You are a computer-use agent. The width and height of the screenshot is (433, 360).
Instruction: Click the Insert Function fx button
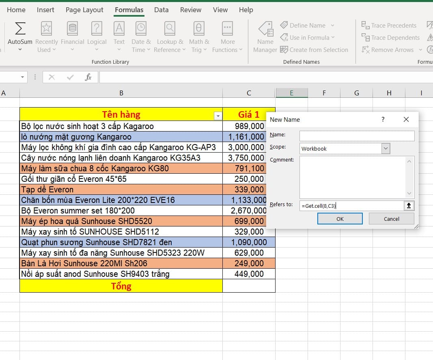click(x=88, y=77)
